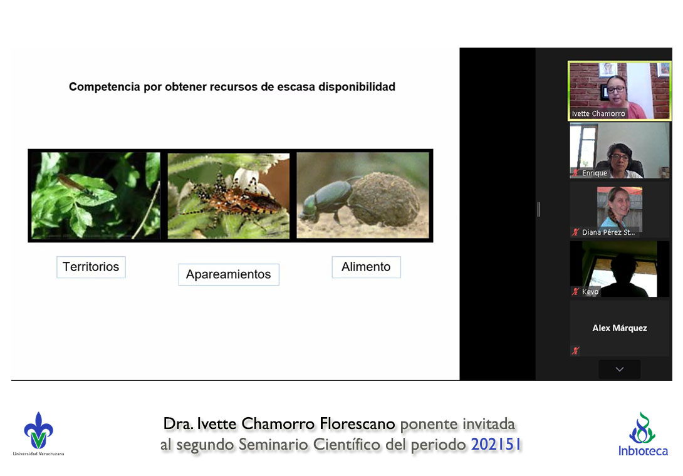Select Enrique's video tile
This screenshot has width=683, height=476.
[619, 149]
